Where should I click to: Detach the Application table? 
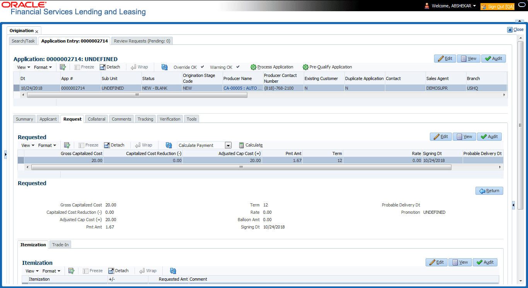pos(110,67)
